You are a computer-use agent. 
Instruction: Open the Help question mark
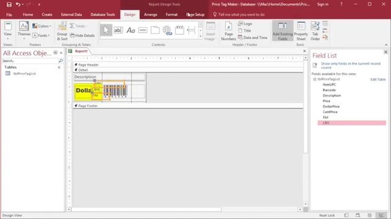pos(341,4)
